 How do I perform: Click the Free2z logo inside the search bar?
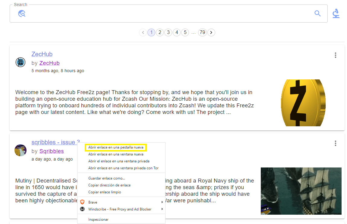click(x=21, y=14)
